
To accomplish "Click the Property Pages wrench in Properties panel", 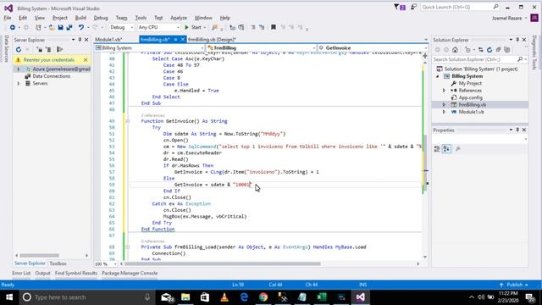I will (x=458, y=149).
